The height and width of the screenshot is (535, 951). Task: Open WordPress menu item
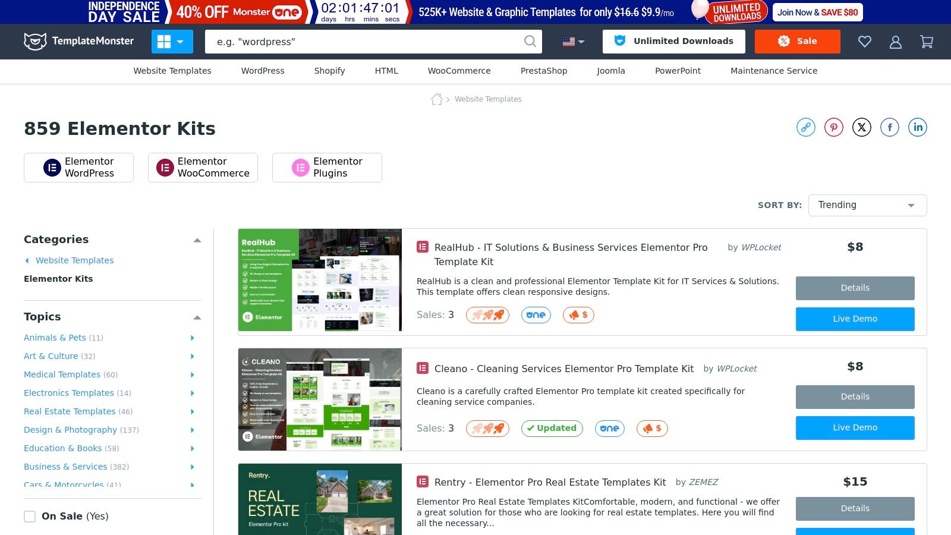(263, 71)
